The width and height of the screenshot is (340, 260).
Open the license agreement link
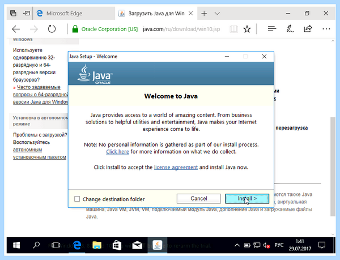point(176,167)
